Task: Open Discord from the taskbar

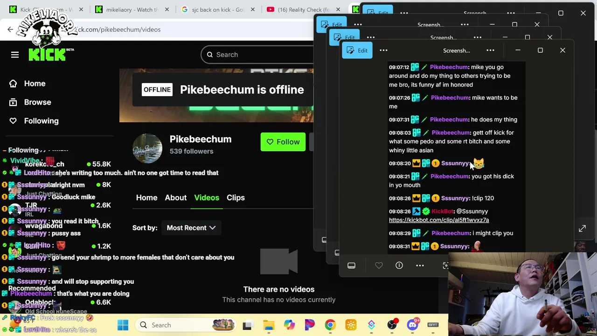Action: pos(413,325)
